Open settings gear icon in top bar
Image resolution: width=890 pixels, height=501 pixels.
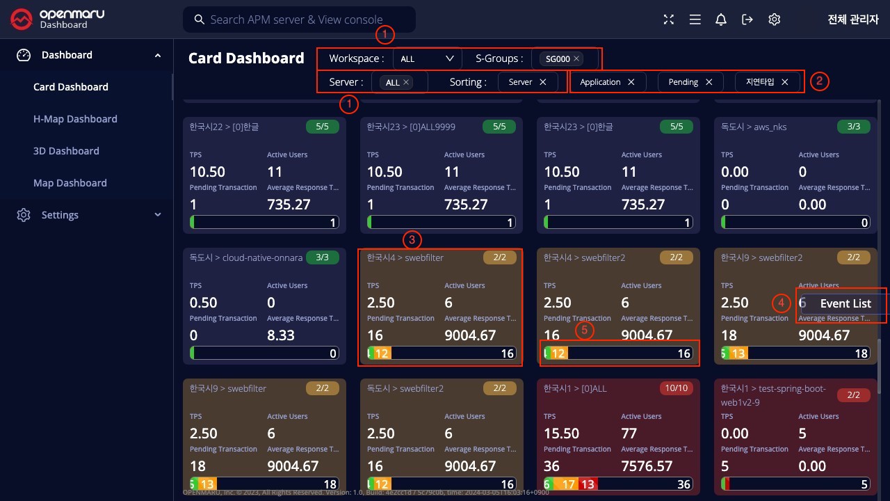[774, 19]
